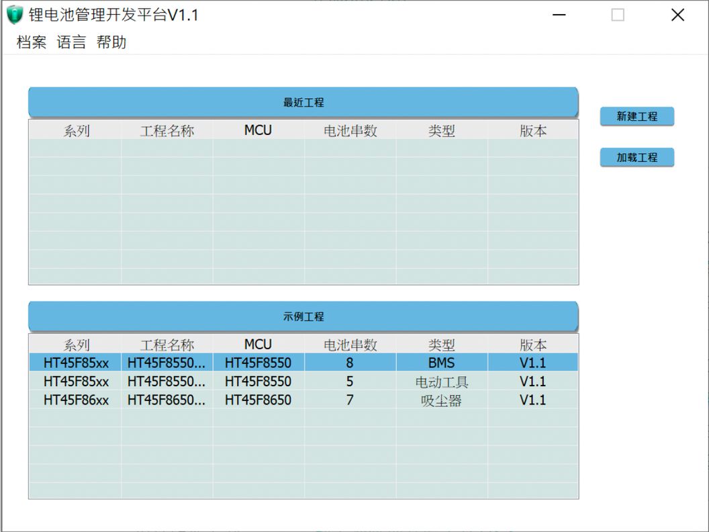Screen dimensions: 709x532
Task: Click battery count 7 cell
Action: tap(350, 400)
